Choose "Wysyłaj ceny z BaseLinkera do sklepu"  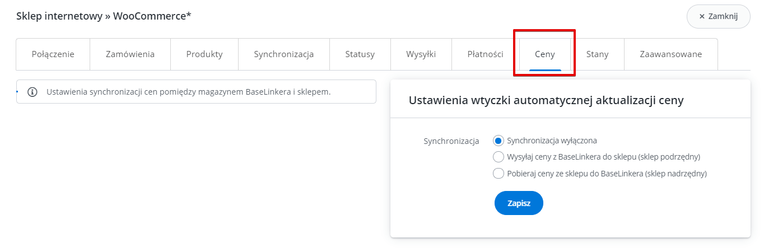[x=499, y=157]
